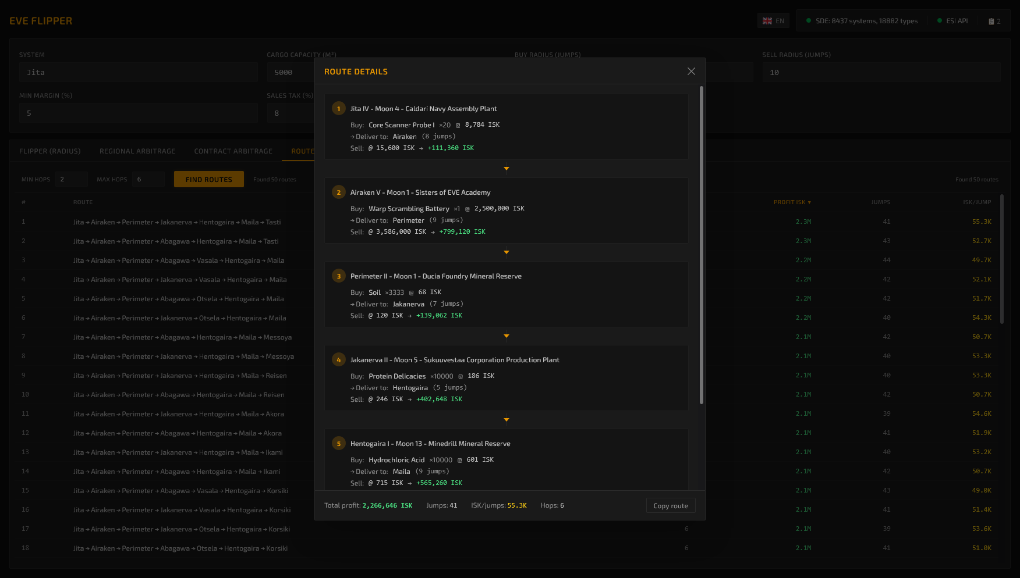Click the Route column header
1020x578 pixels.
point(83,202)
